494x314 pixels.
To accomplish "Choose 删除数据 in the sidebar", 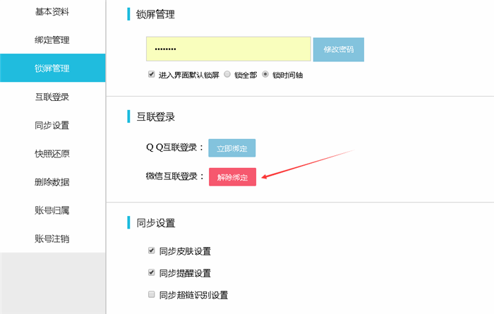I will coord(52,182).
